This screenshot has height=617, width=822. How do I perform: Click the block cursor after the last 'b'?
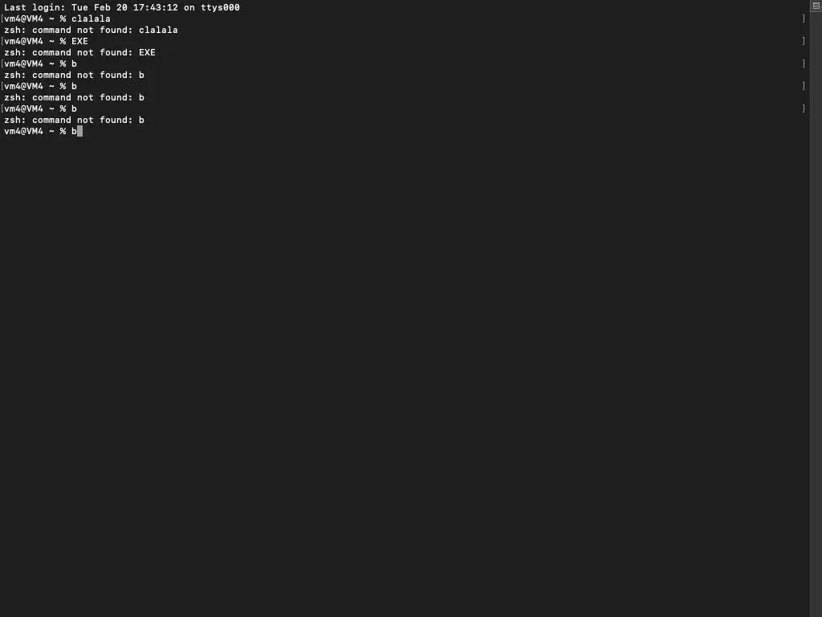pyautogui.click(x=79, y=131)
